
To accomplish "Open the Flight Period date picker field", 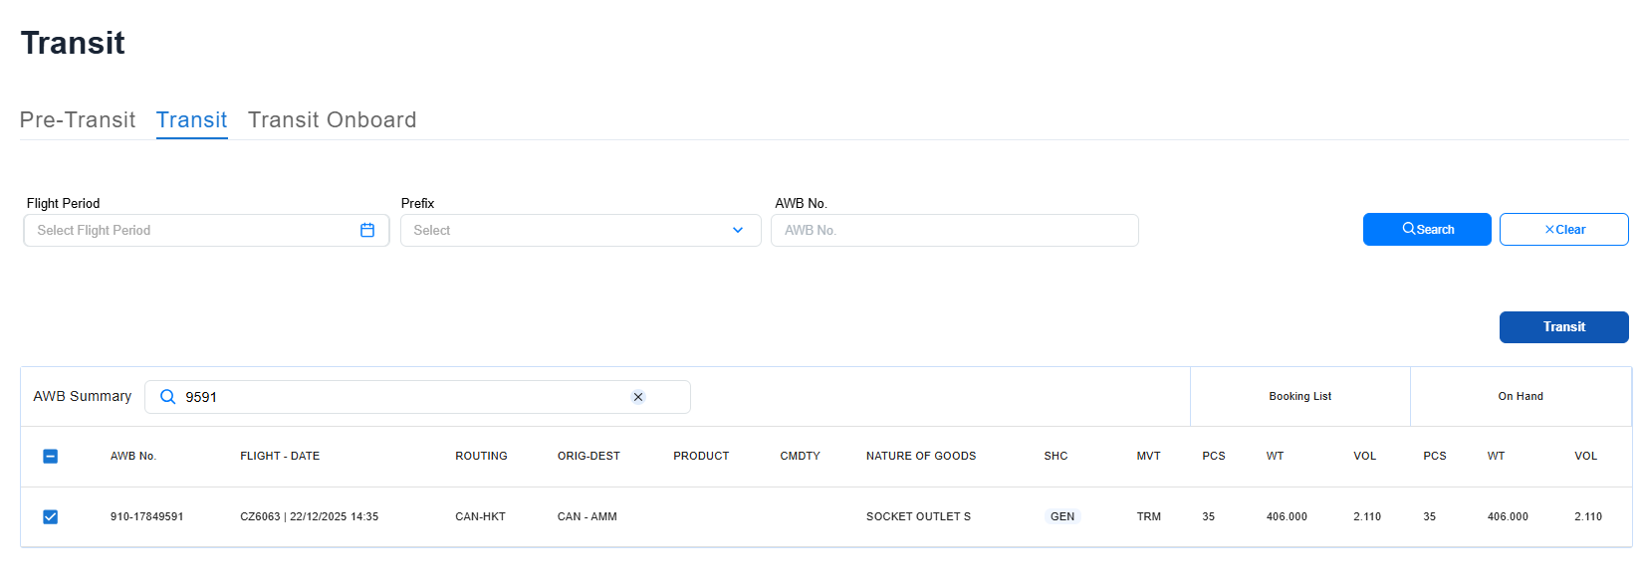I will [x=194, y=230].
